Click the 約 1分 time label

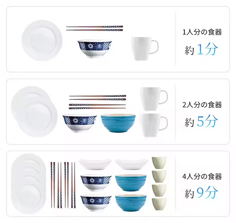point(201,50)
